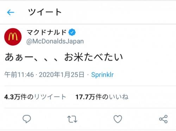View the リツイート label list

(x=50, y=97)
